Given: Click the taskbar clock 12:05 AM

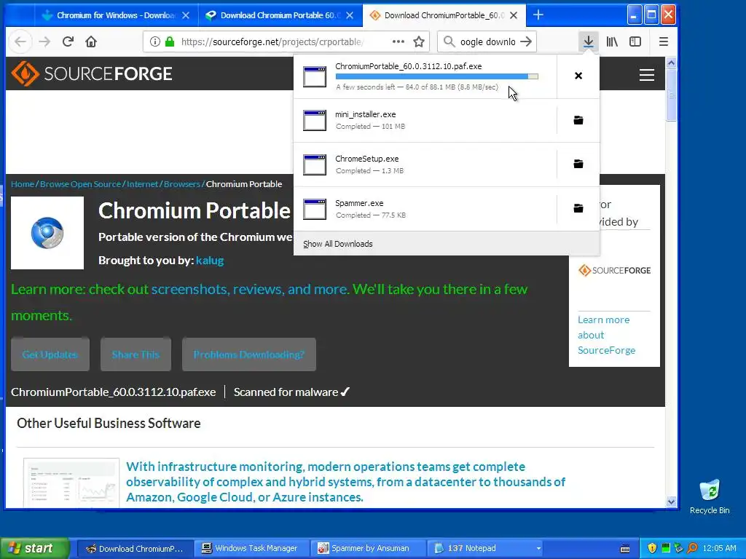Looking at the screenshot, I should (x=719, y=549).
